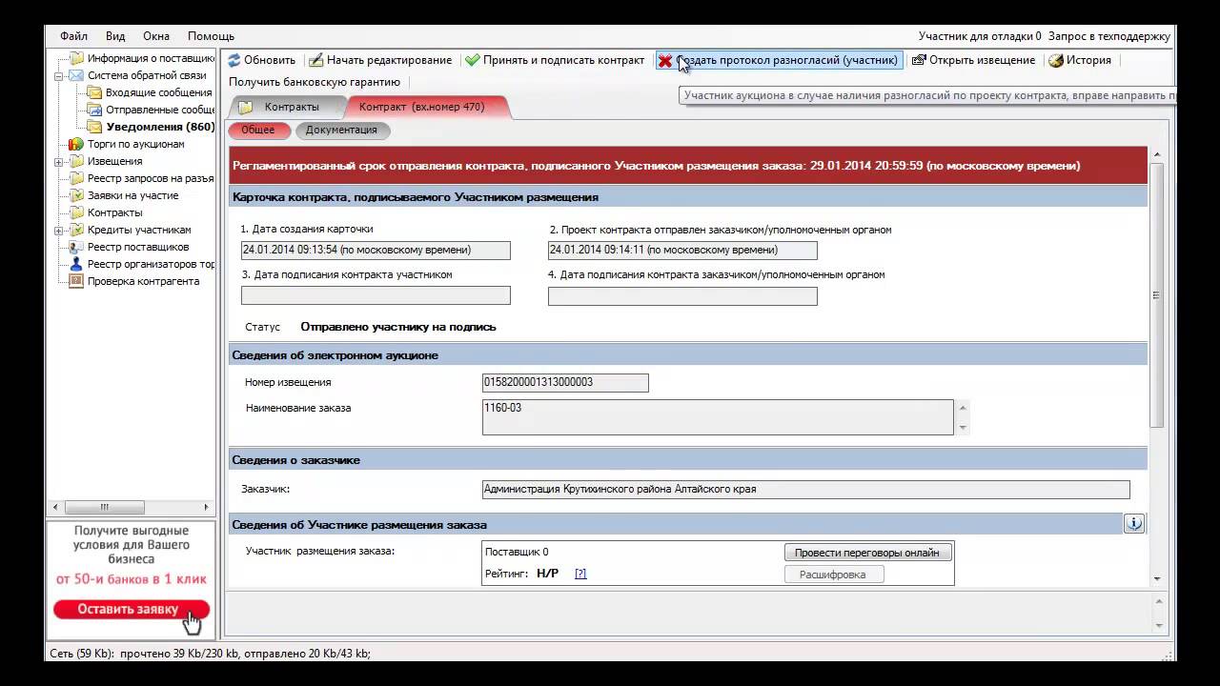Click the Кредиты участникам folder icon
Screen dimensions: 1220x686
[x=76, y=230]
